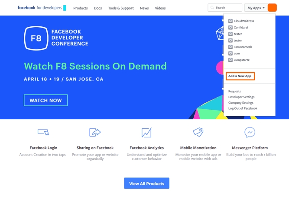This screenshot has height=203, width=289.
Task: Click the Sharing on Facebook icon
Action: [x=95, y=132]
